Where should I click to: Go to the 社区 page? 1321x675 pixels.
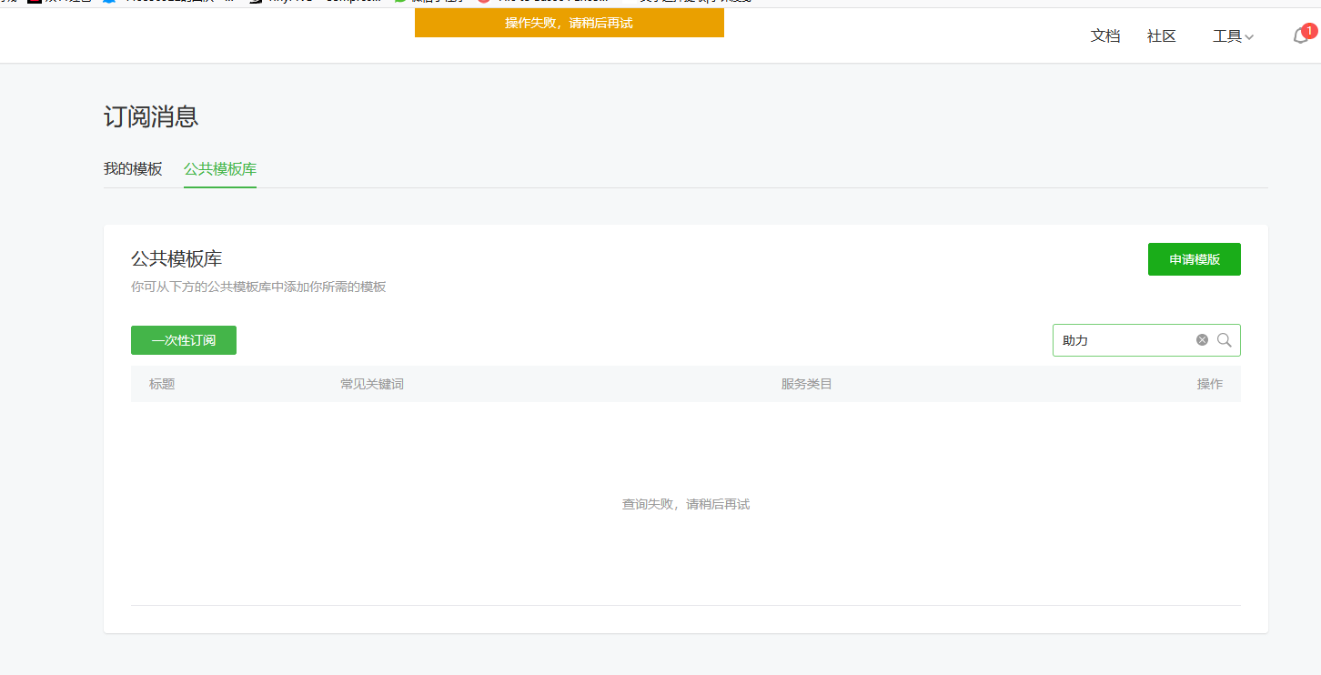pyautogui.click(x=1162, y=36)
